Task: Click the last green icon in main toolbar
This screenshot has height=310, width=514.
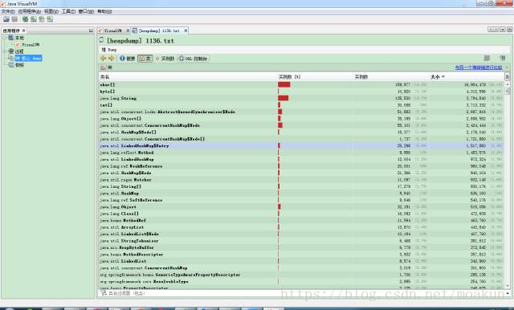Action: [50, 19]
